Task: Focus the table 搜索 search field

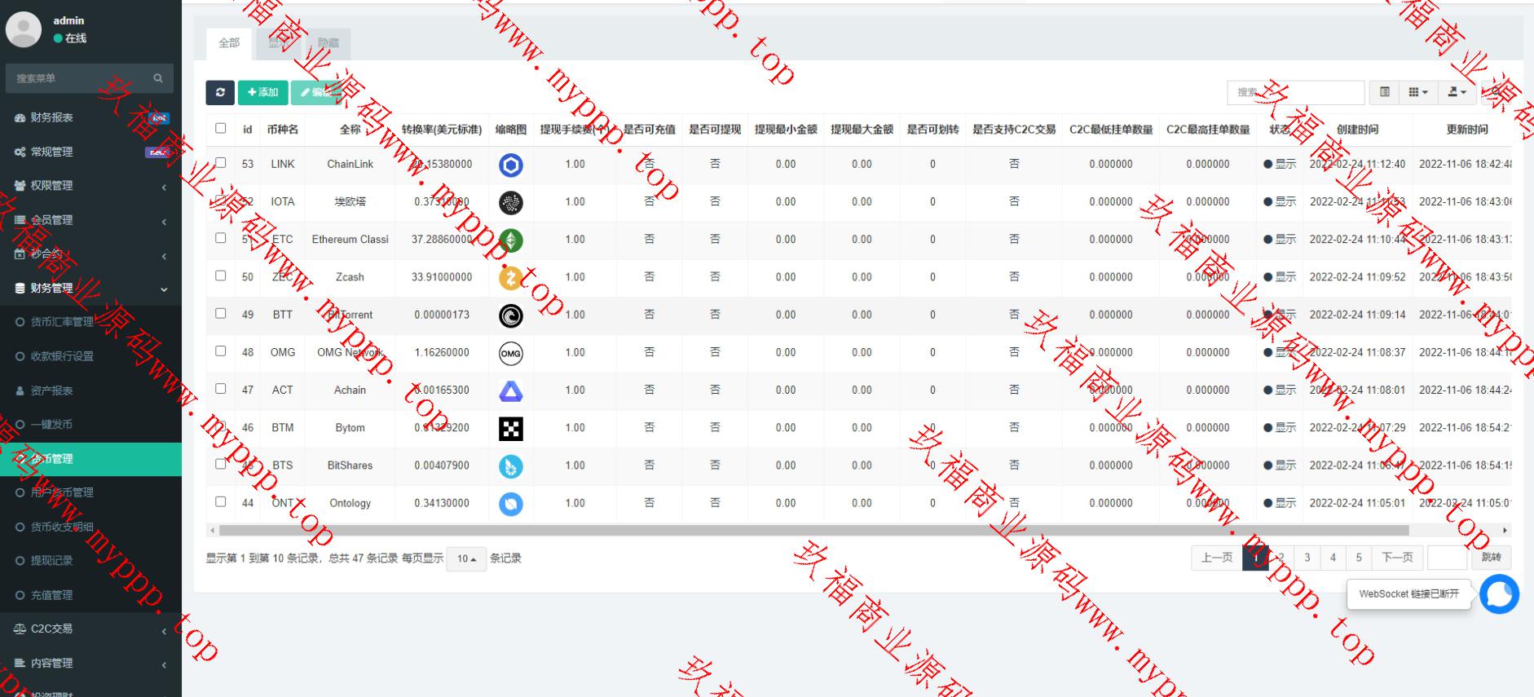Action: [x=1296, y=92]
